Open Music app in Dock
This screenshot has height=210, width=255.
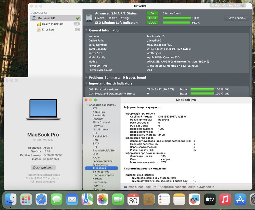[225, 199]
